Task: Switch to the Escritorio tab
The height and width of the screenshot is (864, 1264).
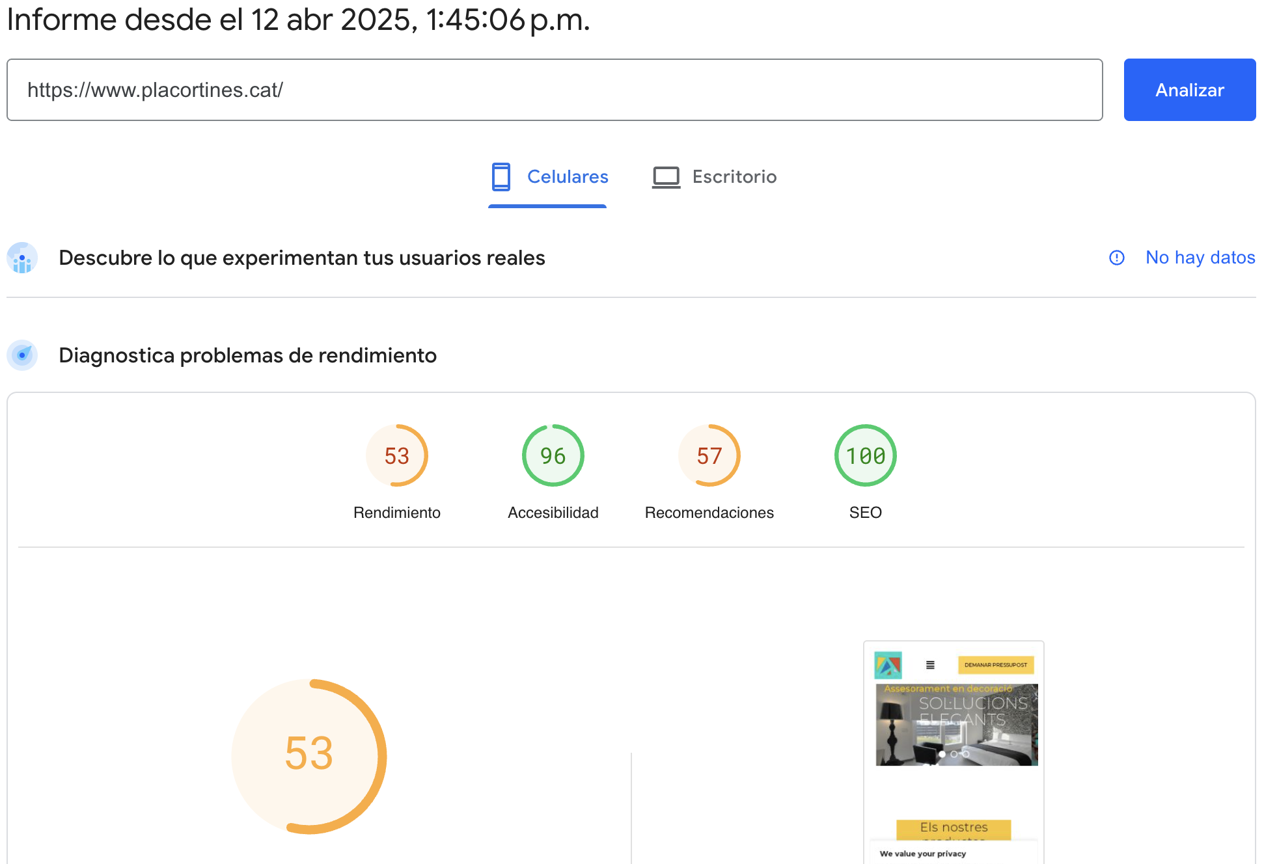Action: coord(734,177)
